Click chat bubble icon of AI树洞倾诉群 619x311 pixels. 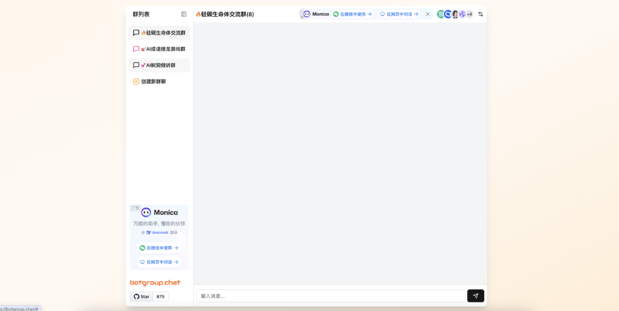(136, 65)
